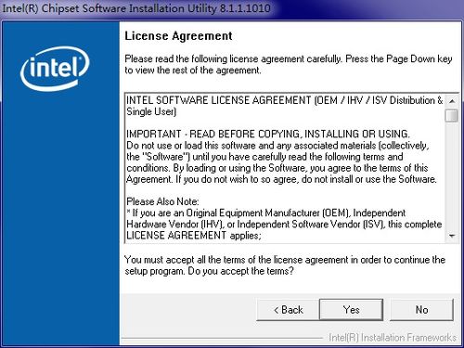The height and width of the screenshot is (348, 464).
Task: Click the license scrollbar thumb
Action: coord(452,115)
